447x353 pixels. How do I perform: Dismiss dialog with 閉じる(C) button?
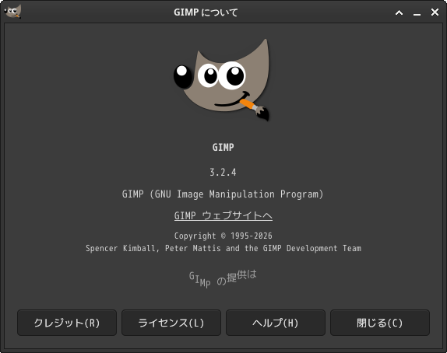[x=380, y=323]
